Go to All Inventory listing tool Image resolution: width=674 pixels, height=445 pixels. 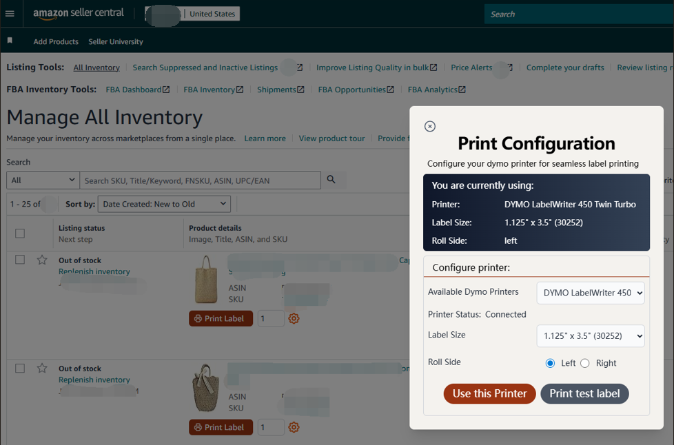click(96, 68)
